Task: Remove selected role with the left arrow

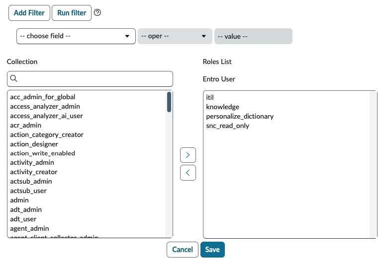Action: click(x=188, y=173)
